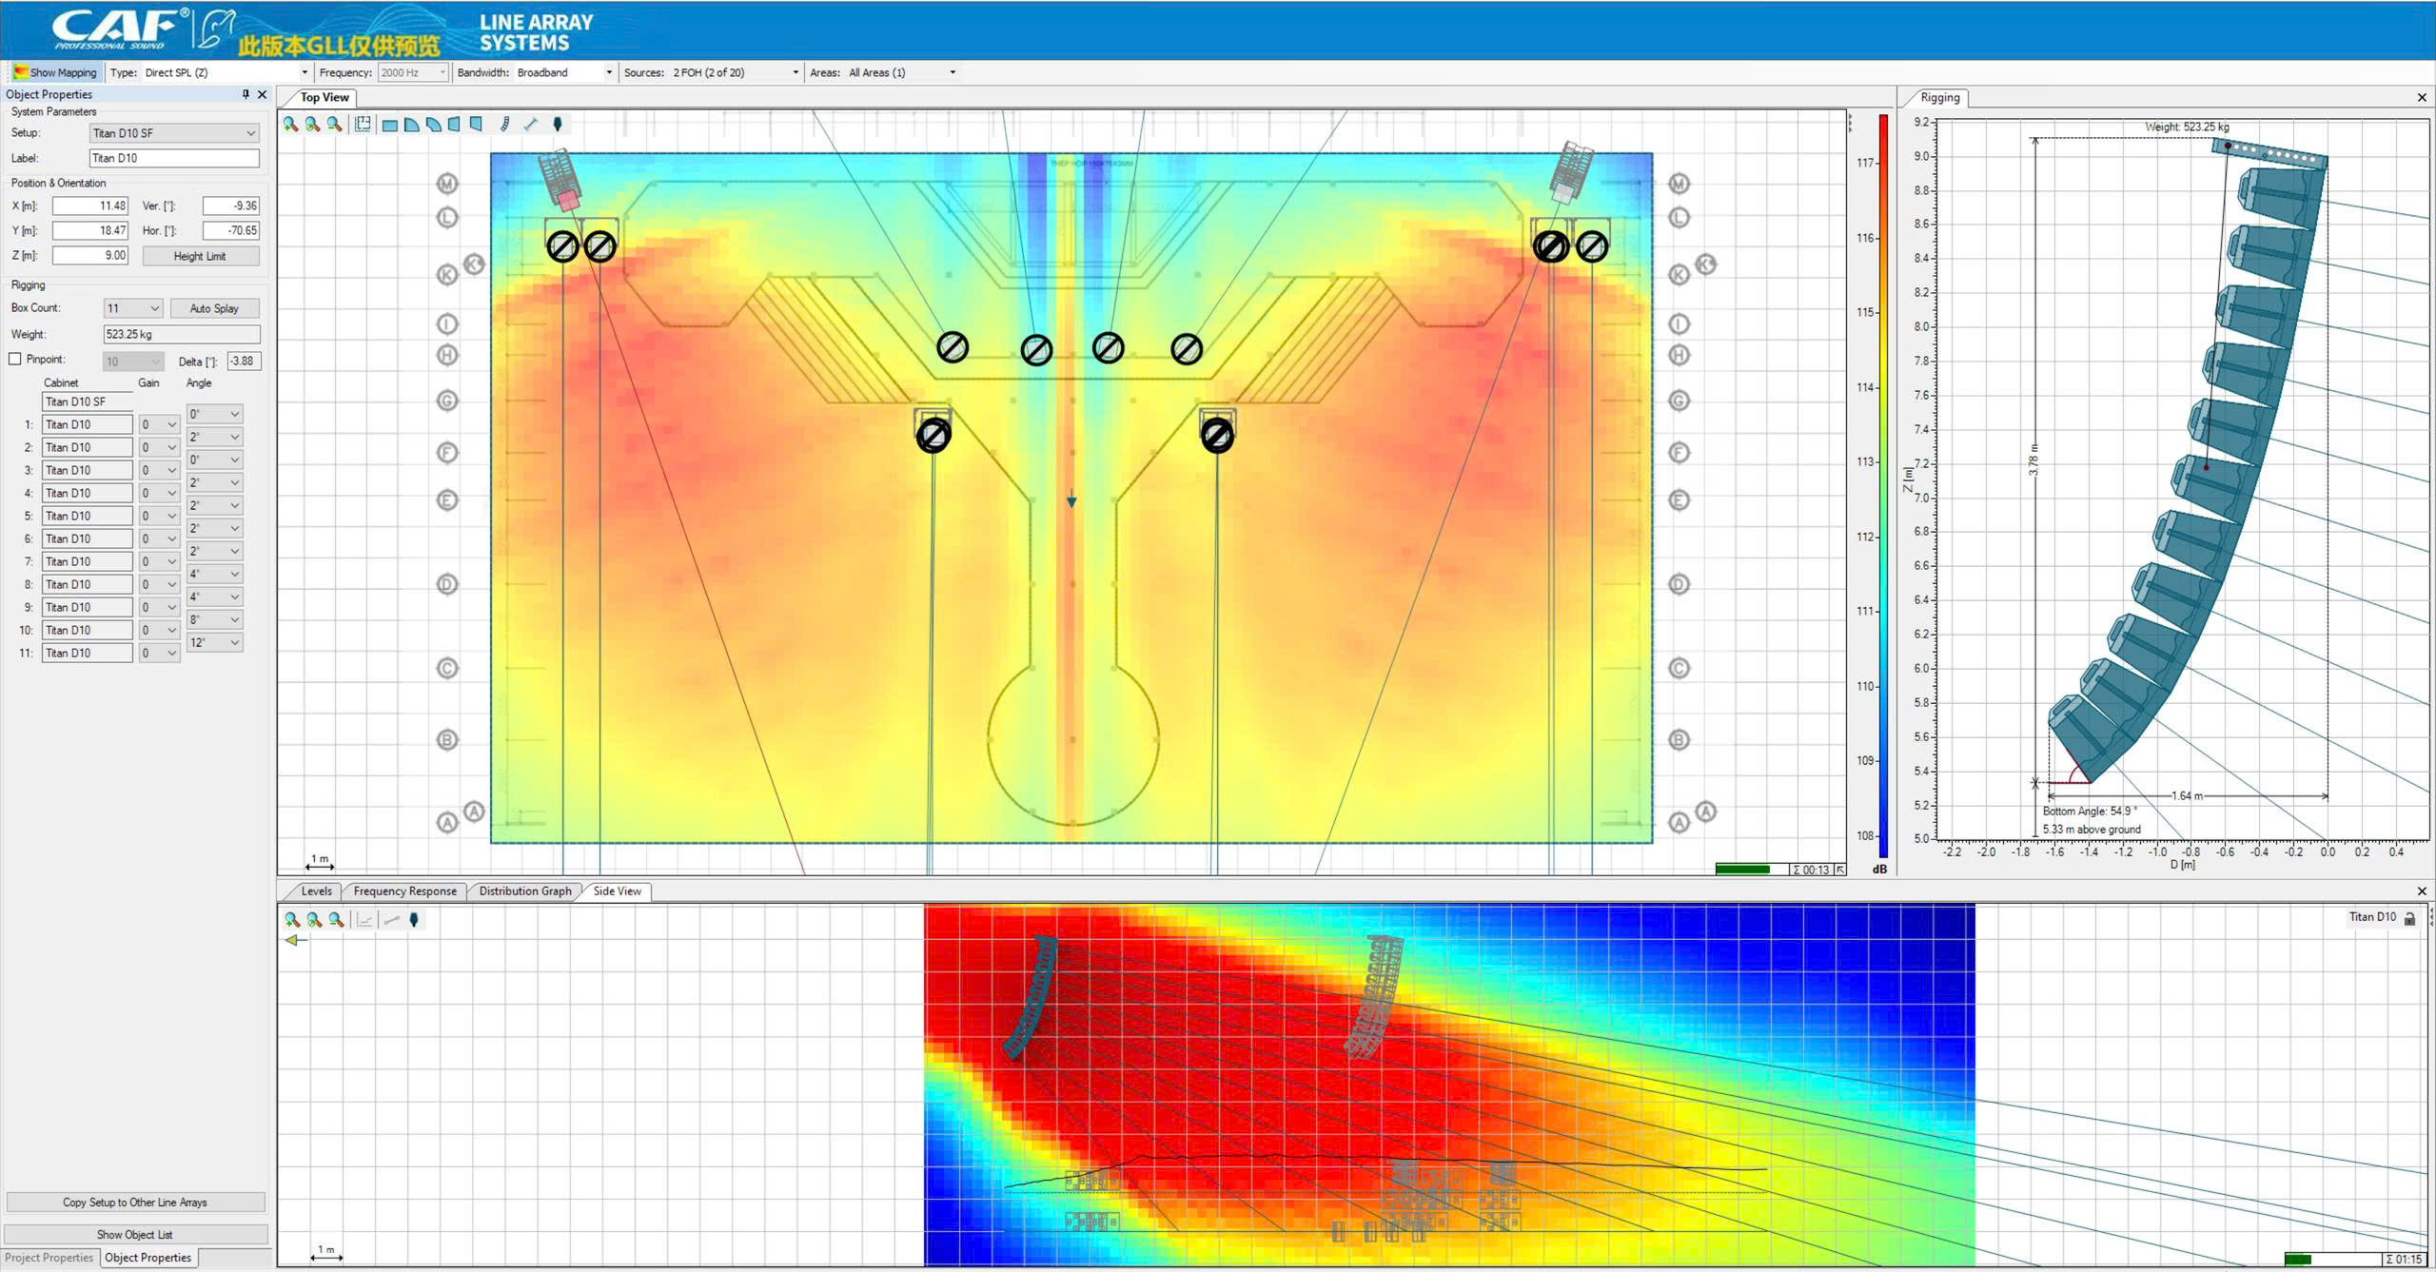The height and width of the screenshot is (1272, 2436).
Task: Click the Auto Splay button
Action: [214, 308]
